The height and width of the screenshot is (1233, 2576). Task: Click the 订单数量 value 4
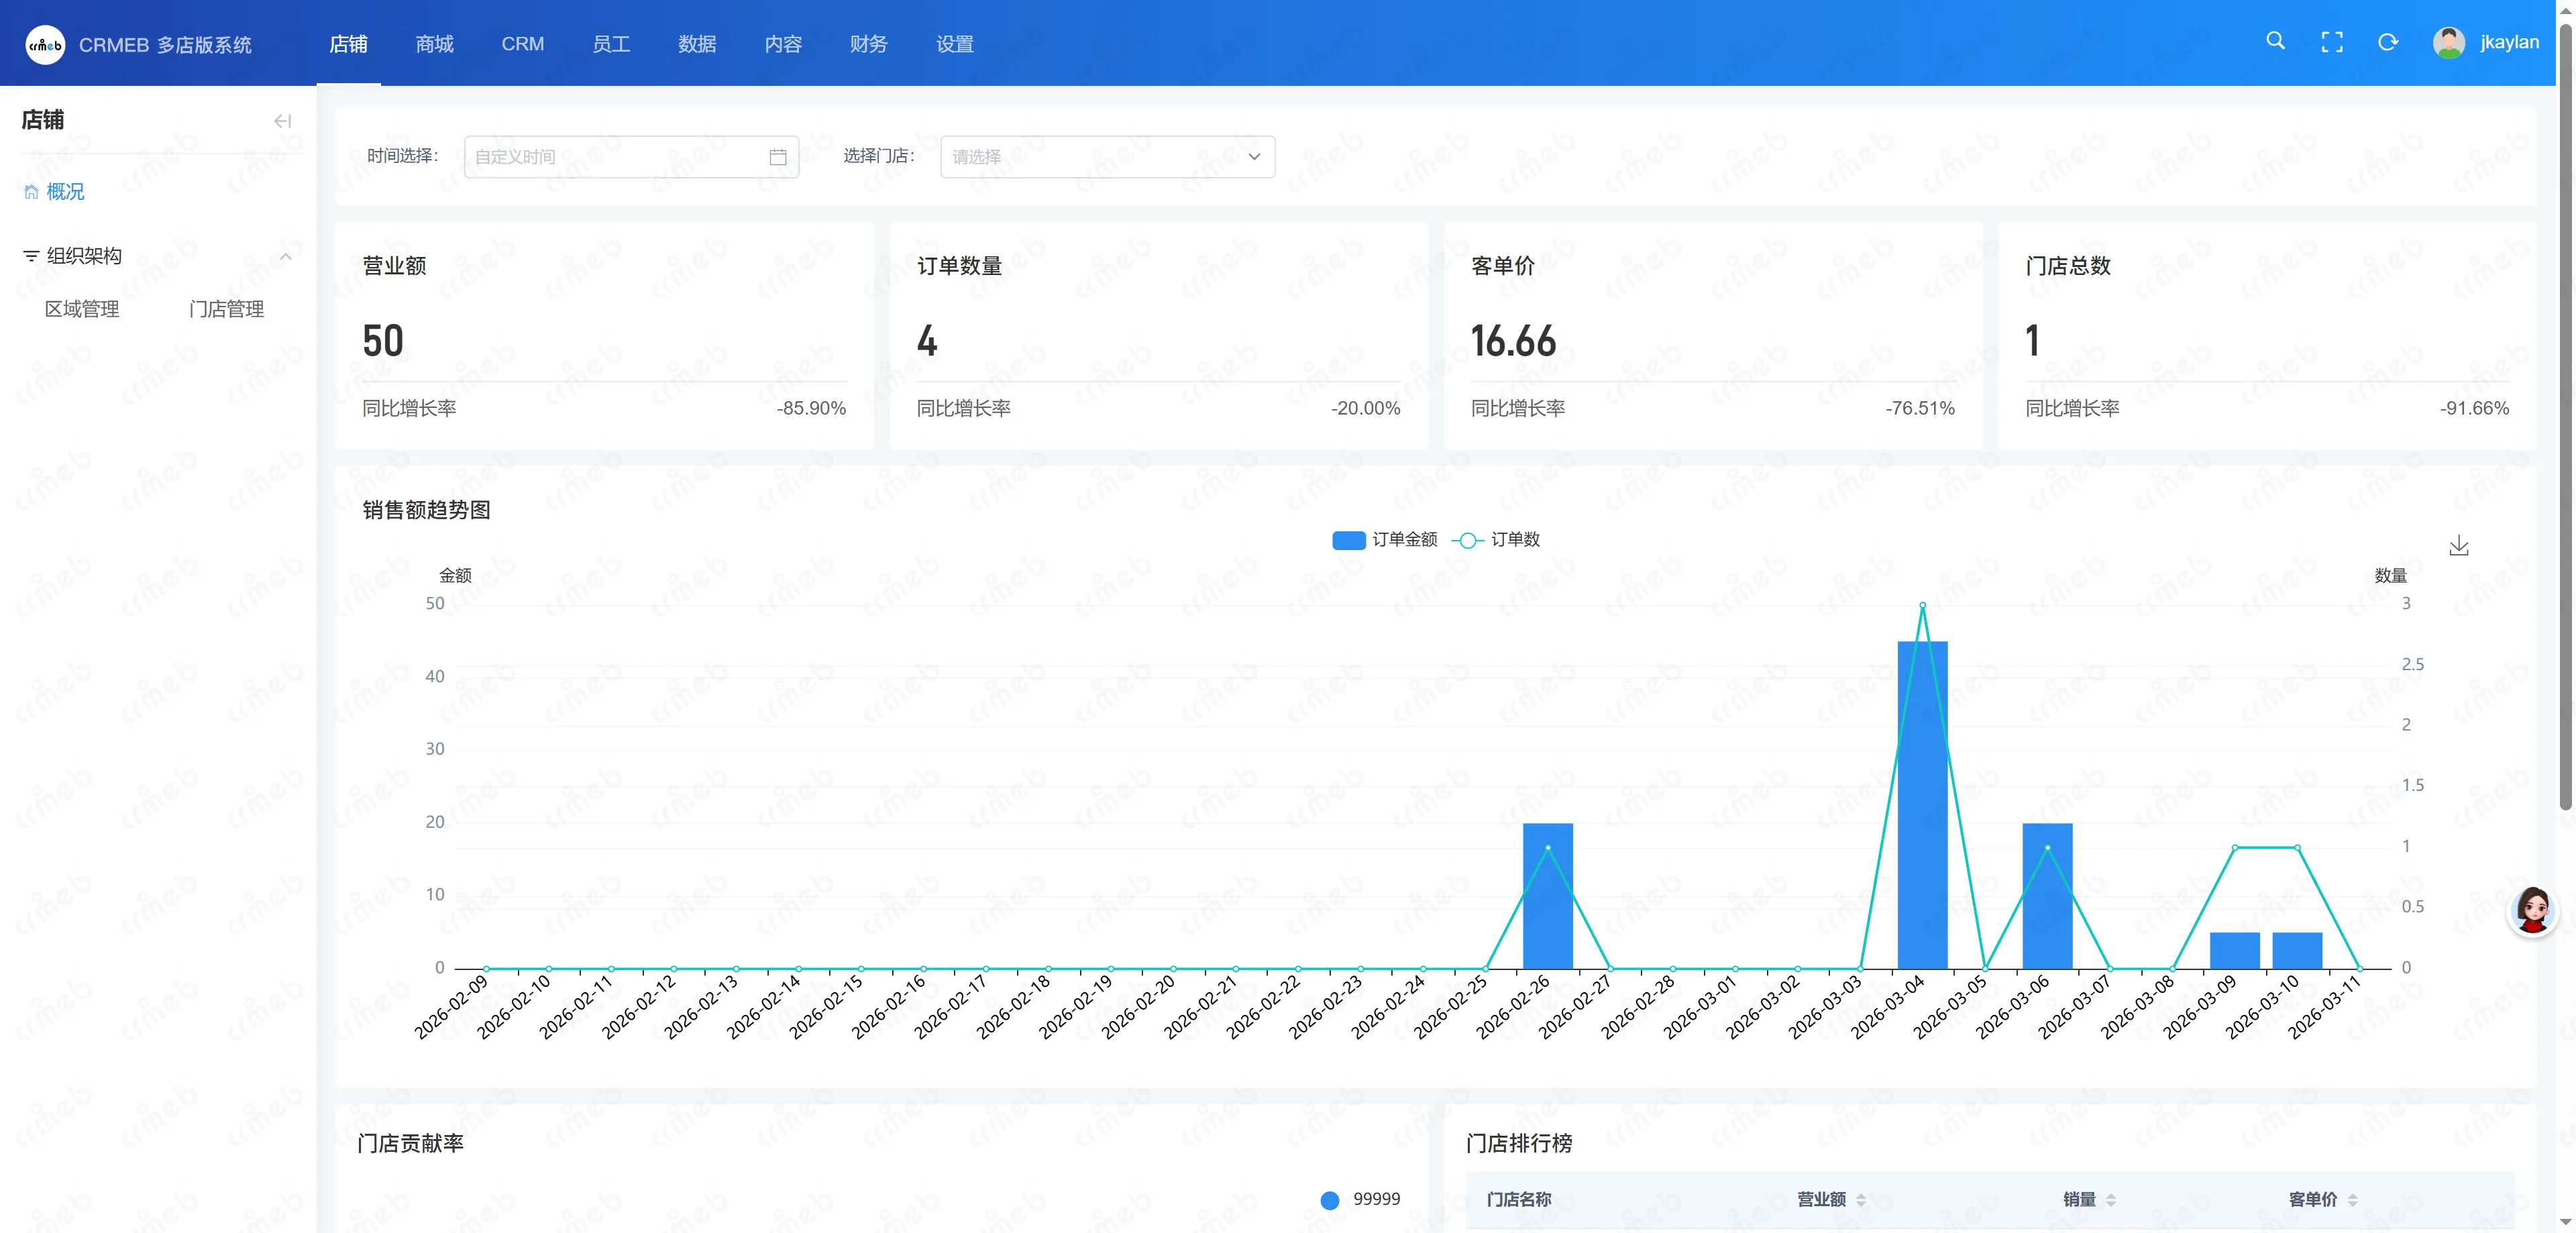click(x=927, y=341)
